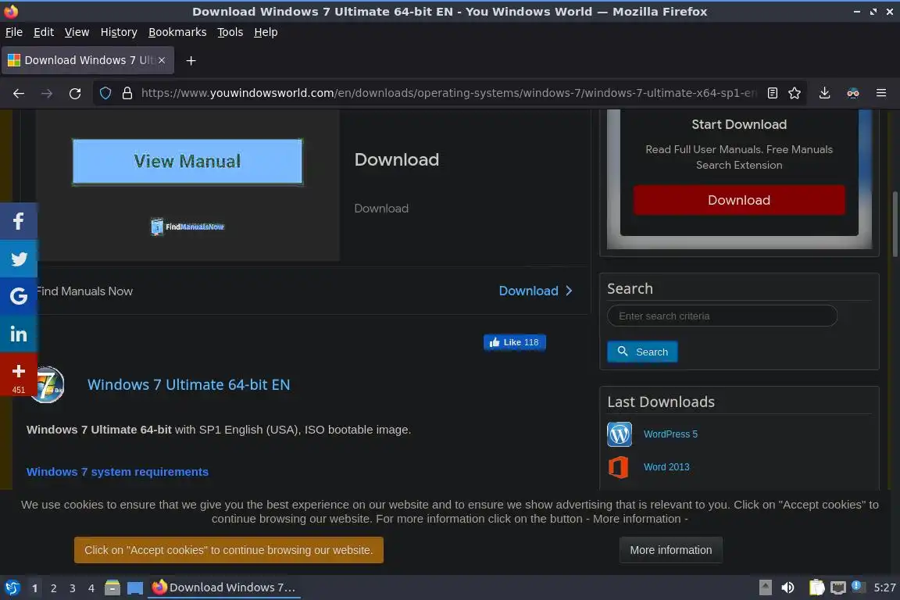The image size is (900, 600).
Task: Click the Firefox window button in taskbar
Action: click(224, 587)
